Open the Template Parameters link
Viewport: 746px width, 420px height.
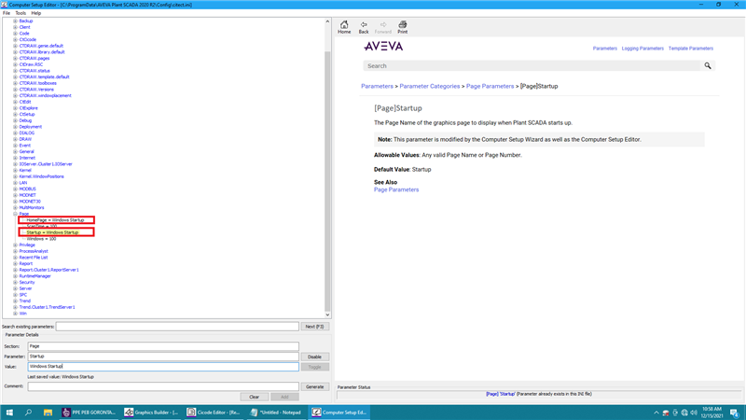point(690,49)
